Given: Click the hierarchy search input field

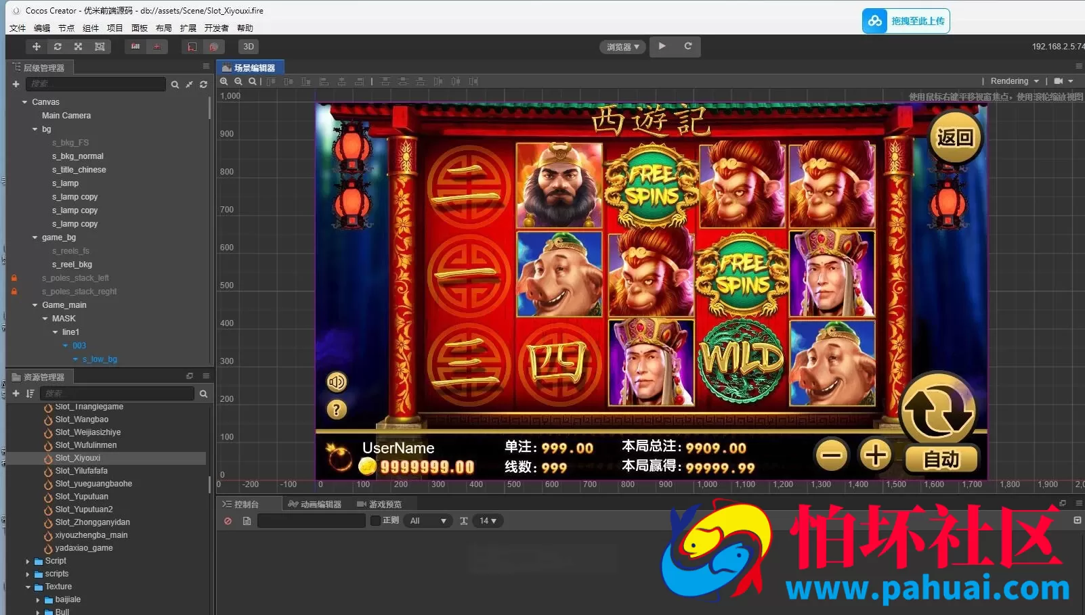Looking at the screenshot, I should click(x=95, y=84).
